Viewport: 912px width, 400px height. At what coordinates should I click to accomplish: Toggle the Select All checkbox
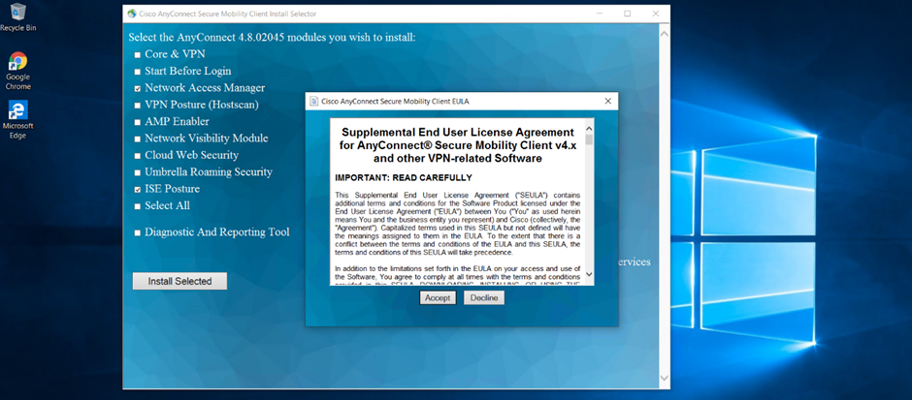pos(138,206)
